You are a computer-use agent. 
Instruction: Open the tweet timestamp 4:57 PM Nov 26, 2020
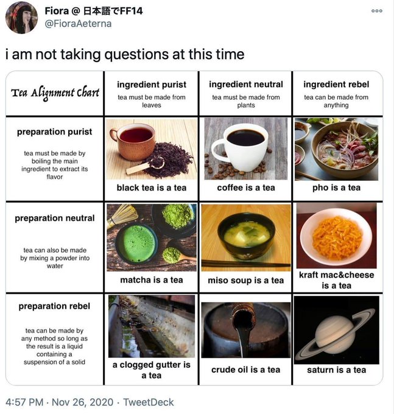coord(59,402)
